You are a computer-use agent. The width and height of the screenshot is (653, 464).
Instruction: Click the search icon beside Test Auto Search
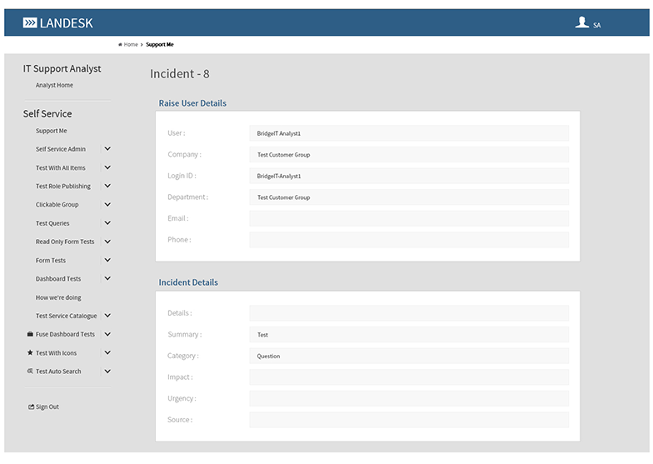pyautogui.click(x=30, y=372)
